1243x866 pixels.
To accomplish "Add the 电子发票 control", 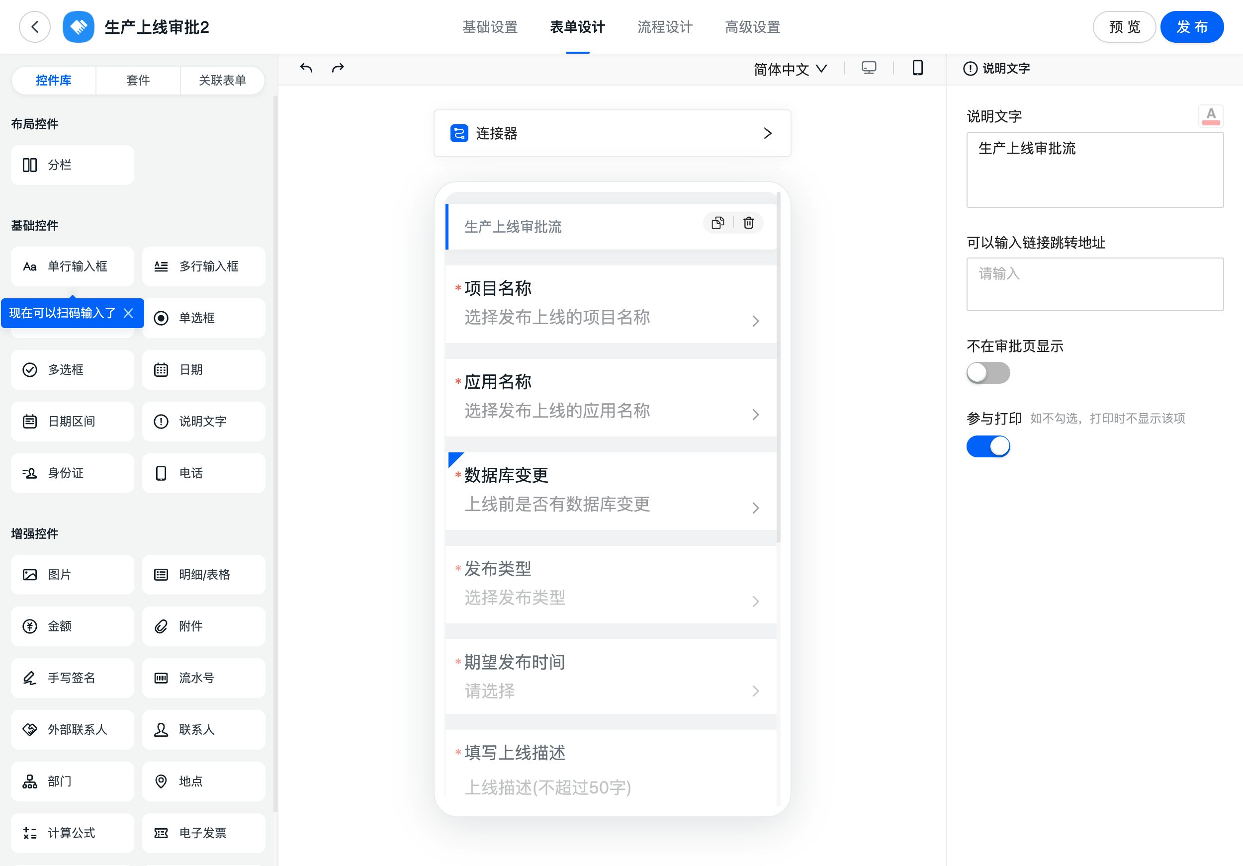I will (x=203, y=832).
